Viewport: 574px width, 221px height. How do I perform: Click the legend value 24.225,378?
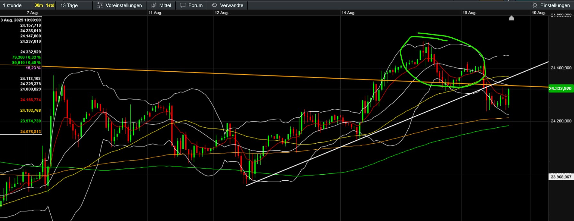click(x=30, y=84)
